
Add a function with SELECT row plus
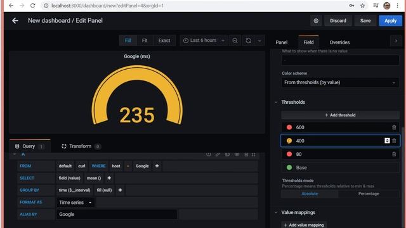tap(109, 178)
